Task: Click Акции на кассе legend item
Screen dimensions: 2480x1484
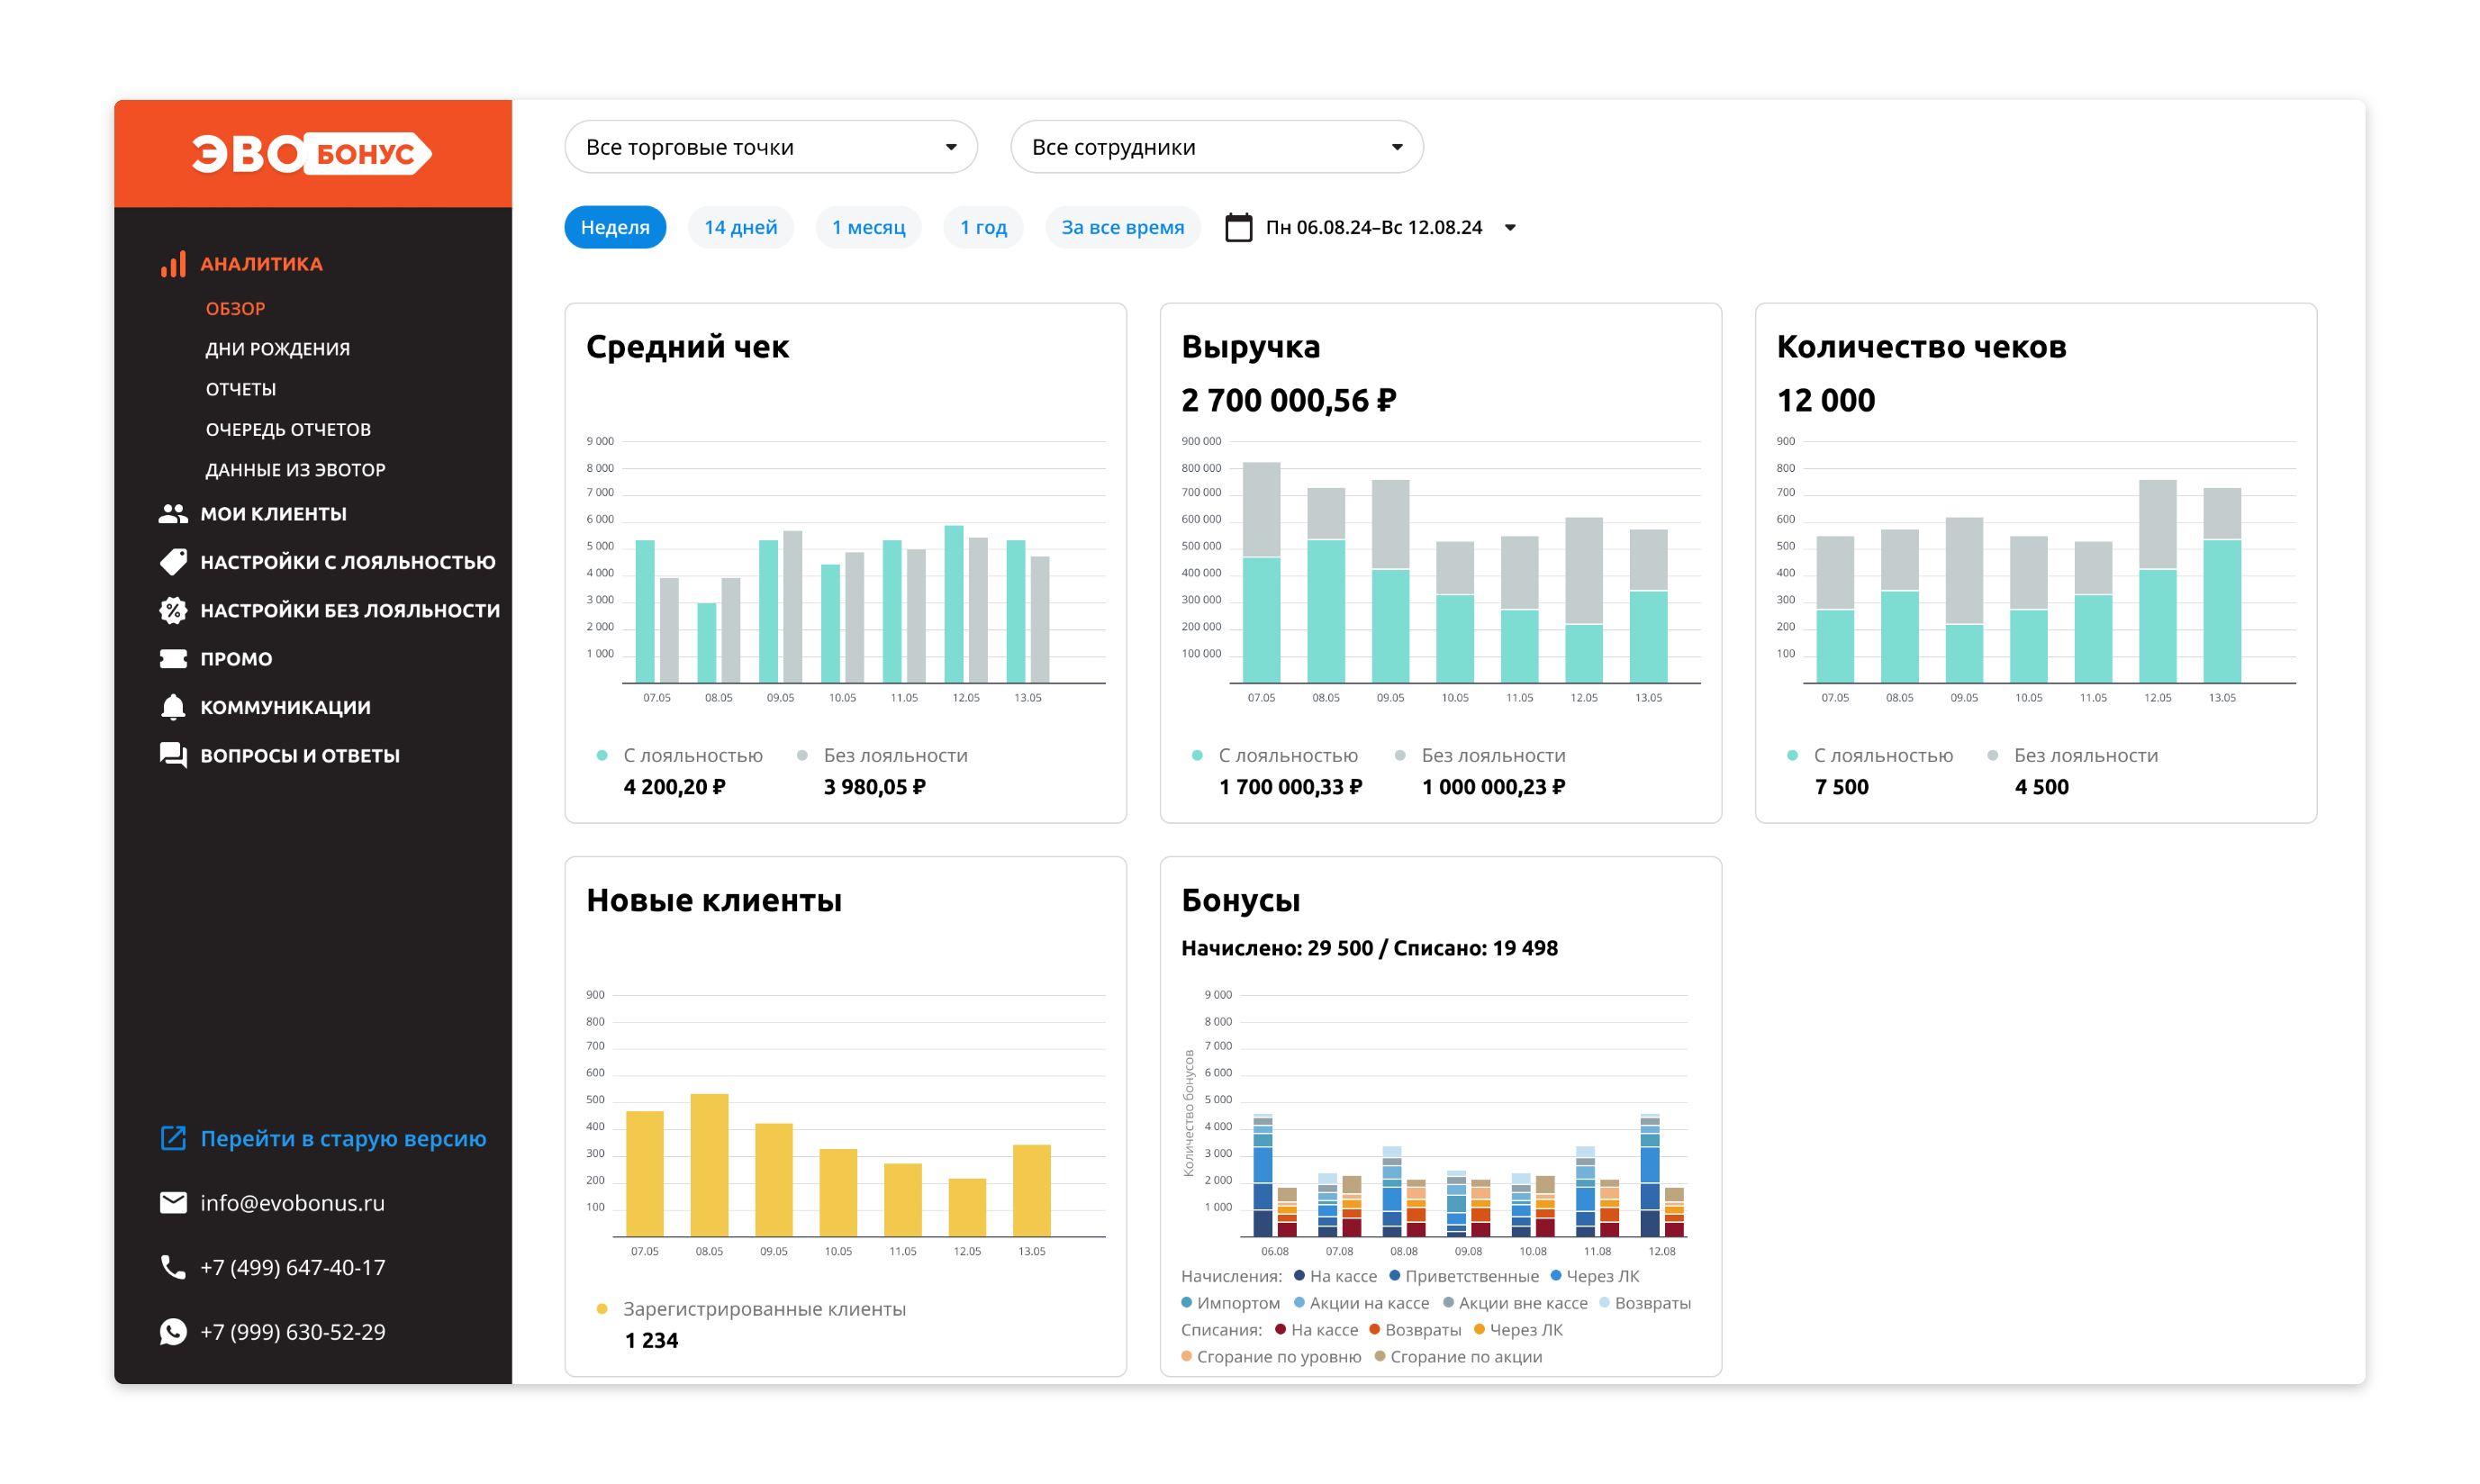Action: (1368, 1303)
